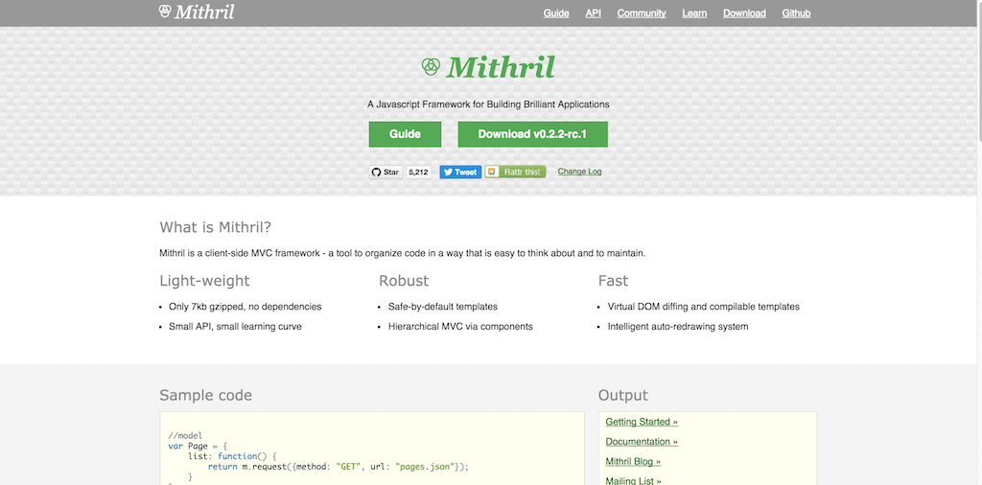Click "Virtual DOM diffing and compilable templates"
This screenshot has width=982, height=485.
point(703,307)
